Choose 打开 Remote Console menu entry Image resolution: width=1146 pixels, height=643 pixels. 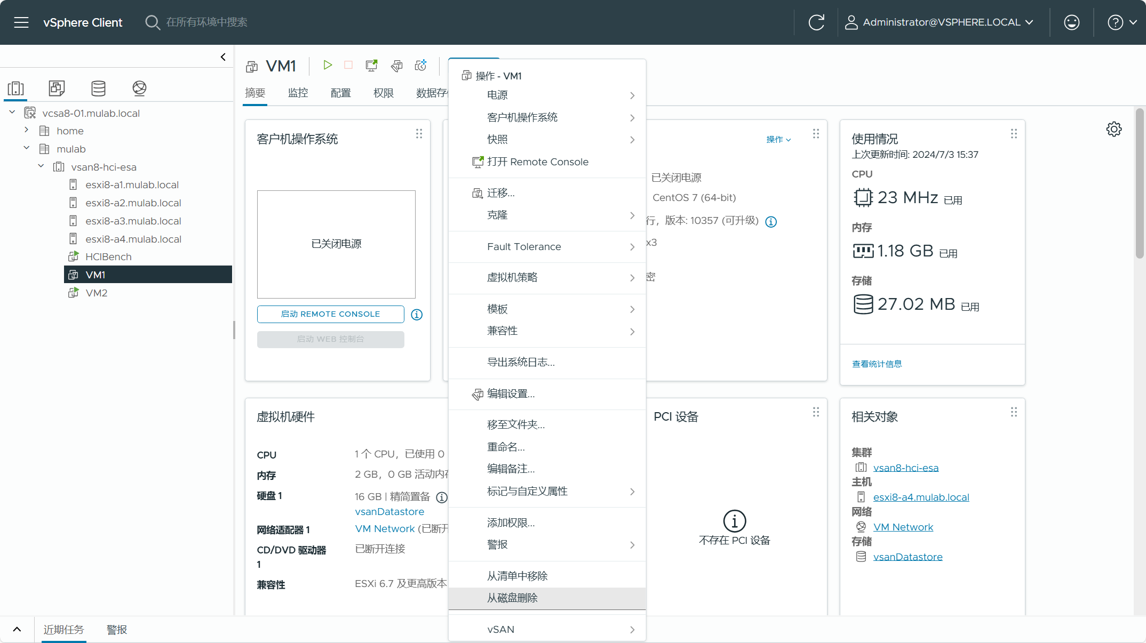[x=547, y=162]
